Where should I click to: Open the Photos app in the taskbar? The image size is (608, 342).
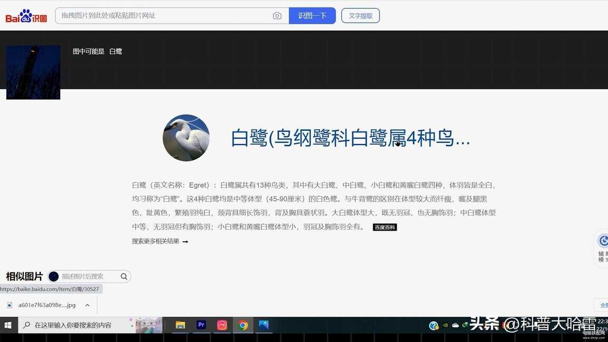264,325
